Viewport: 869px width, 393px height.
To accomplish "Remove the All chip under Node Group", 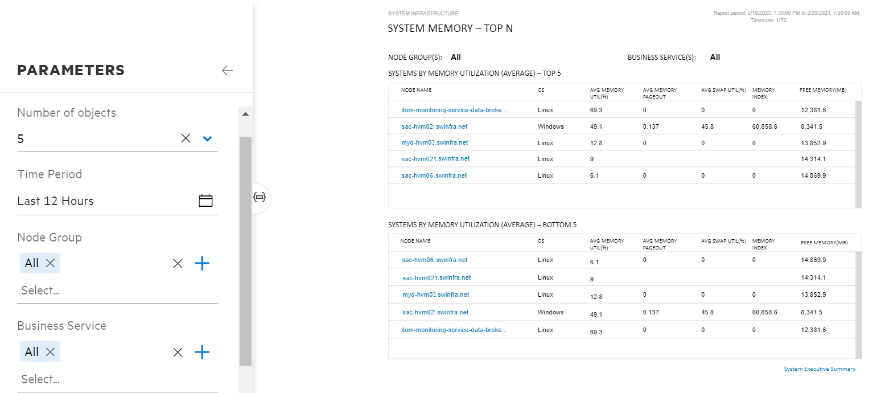I will pyautogui.click(x=49, y=263).
